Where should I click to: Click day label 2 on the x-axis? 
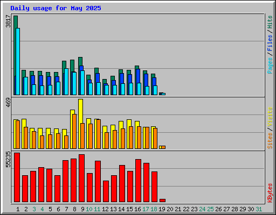click(x=26, y=209)
